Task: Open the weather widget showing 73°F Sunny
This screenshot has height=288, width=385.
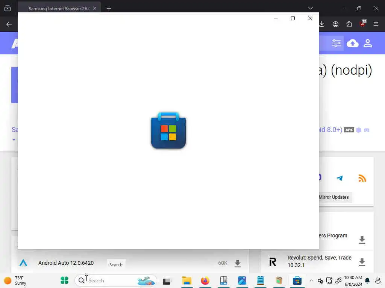Action: [15, 280]
